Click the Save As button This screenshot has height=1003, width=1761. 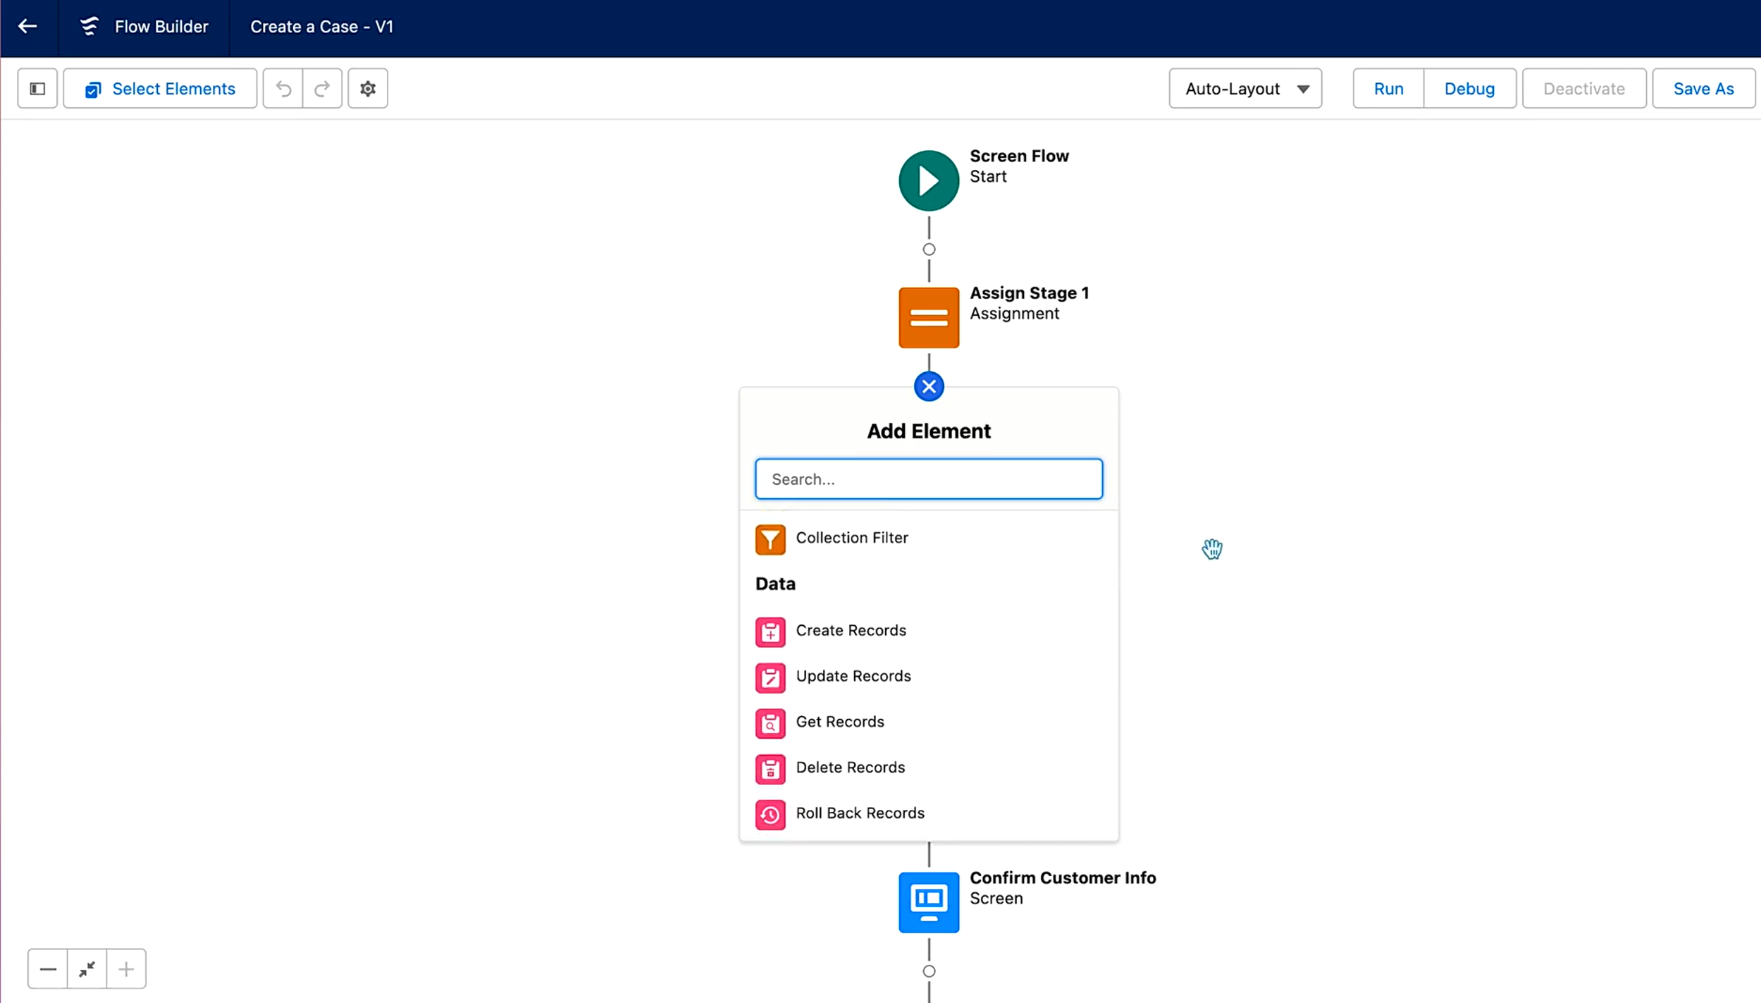coord(1703,89)
